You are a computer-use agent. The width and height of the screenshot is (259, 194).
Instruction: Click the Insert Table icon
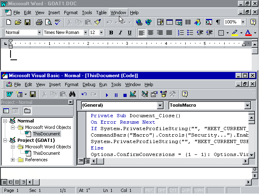170,22
